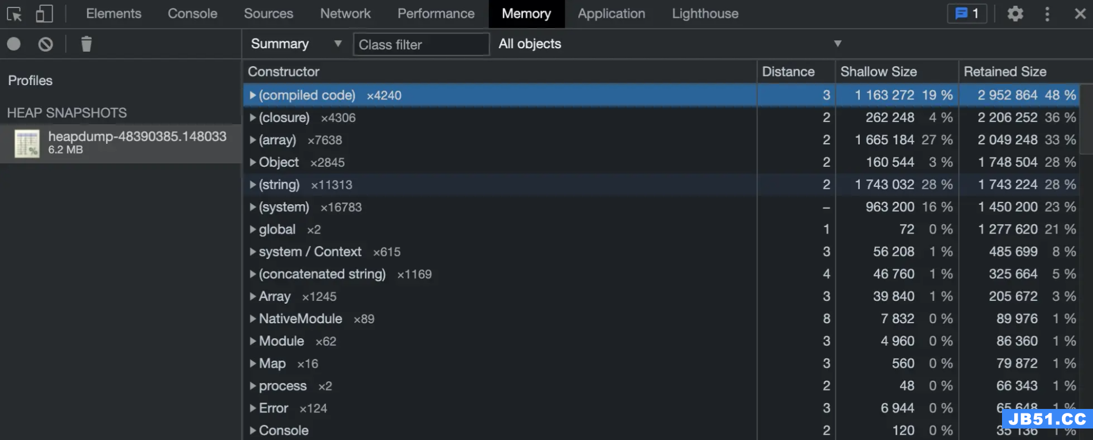Expand the system / Context row triangle
1093x440 pixels.
(252, 251)
